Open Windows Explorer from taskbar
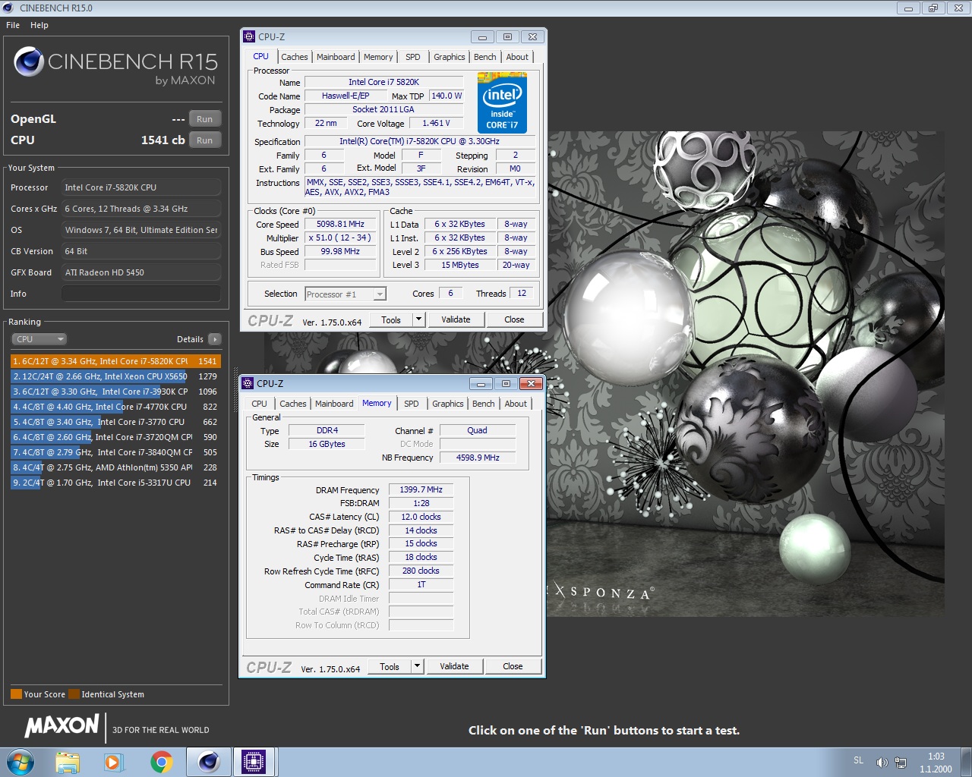 coord(68,762)
